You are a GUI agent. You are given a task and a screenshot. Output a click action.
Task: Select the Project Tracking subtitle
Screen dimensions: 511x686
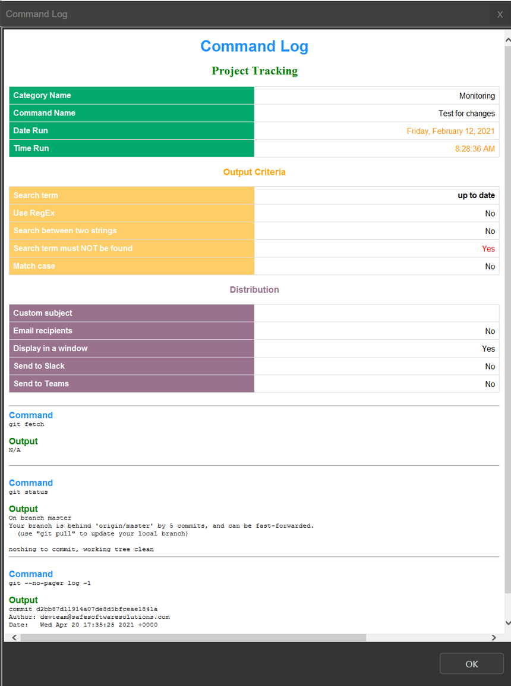click(254, 70)
